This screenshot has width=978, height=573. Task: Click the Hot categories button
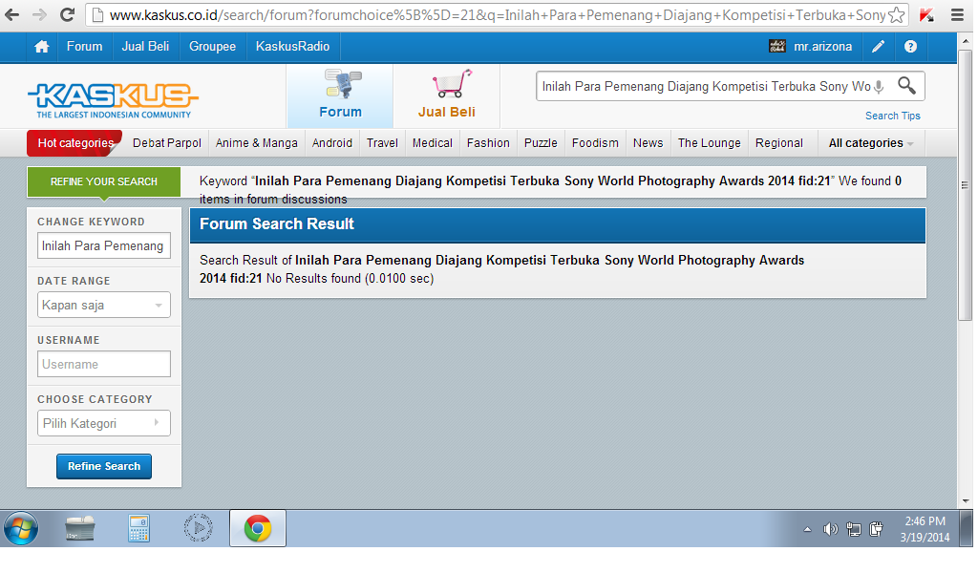[x=74, y=143]
